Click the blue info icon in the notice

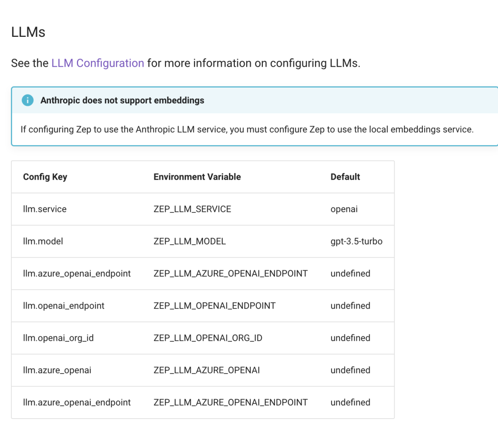[x=28, y=100]
